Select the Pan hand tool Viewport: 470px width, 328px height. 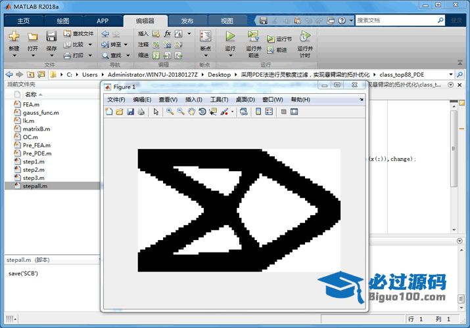pyautogui.click(x=191, y=112)
